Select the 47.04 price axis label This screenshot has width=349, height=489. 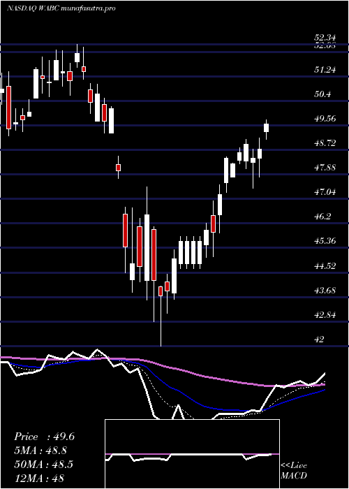[325, 192]
